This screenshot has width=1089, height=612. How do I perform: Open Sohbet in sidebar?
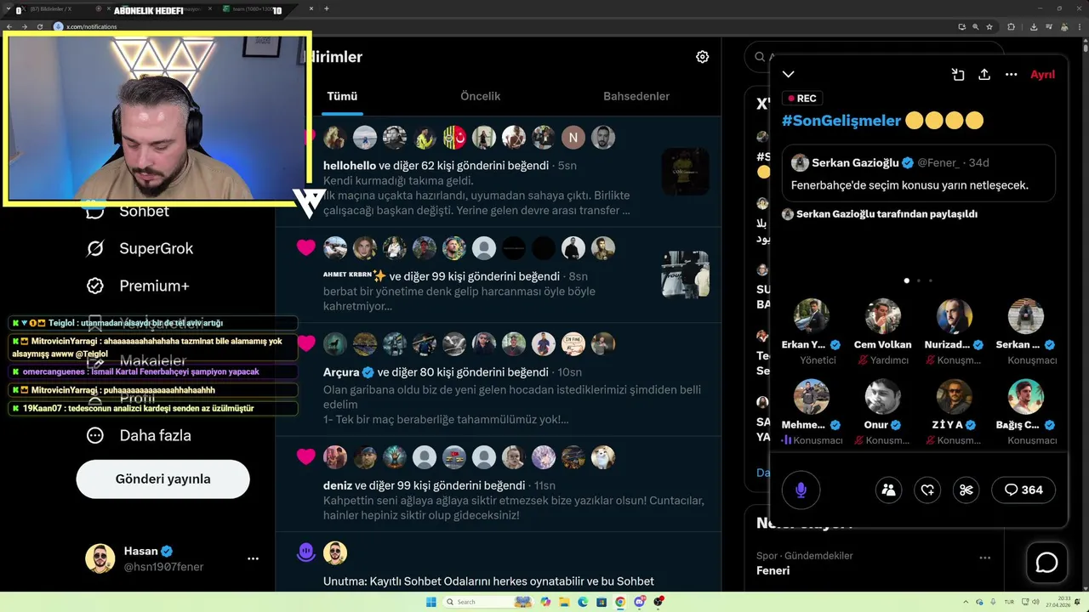tap(128, 211)
